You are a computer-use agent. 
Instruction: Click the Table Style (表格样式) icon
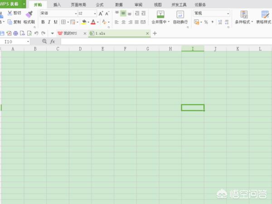265,15
